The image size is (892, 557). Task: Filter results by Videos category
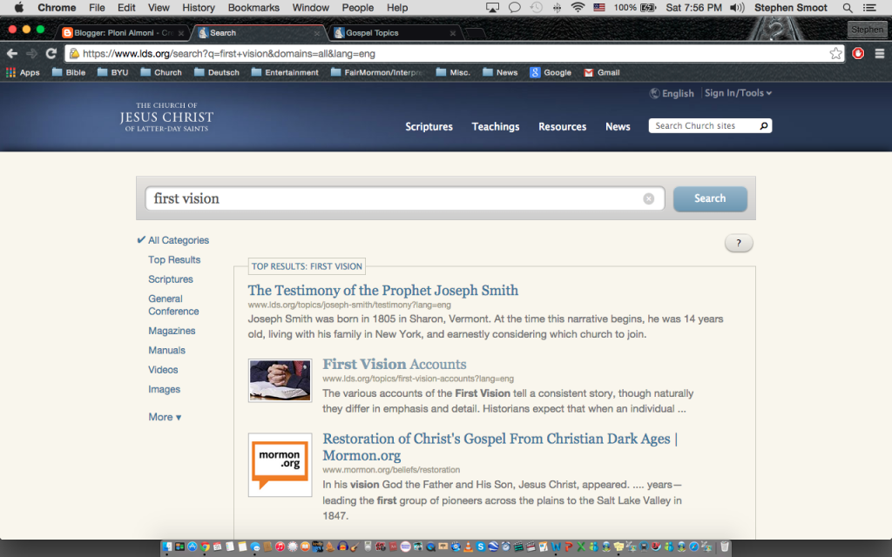click(x=163, y=369)
